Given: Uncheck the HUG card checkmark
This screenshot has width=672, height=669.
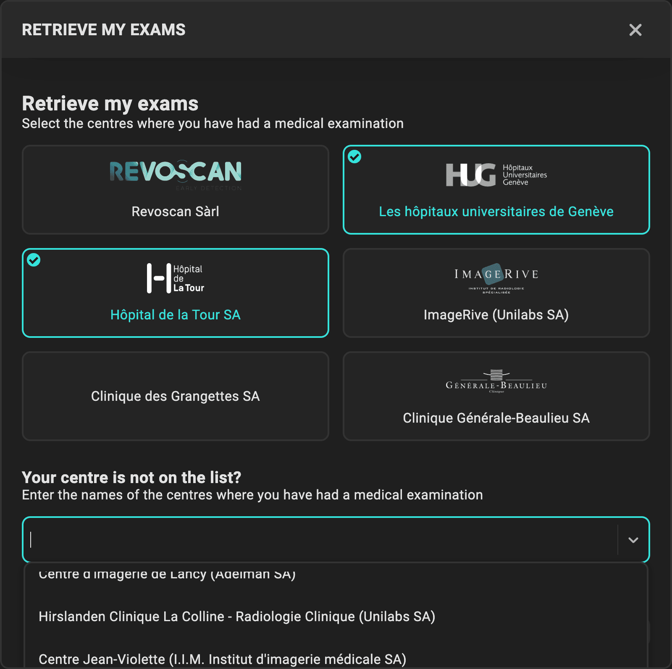Looking at the screenshot, I should tap(354, 157).
